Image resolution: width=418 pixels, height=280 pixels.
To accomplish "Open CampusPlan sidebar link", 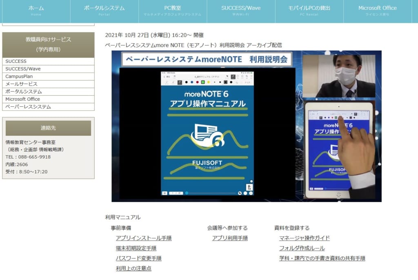I will 48,76.
